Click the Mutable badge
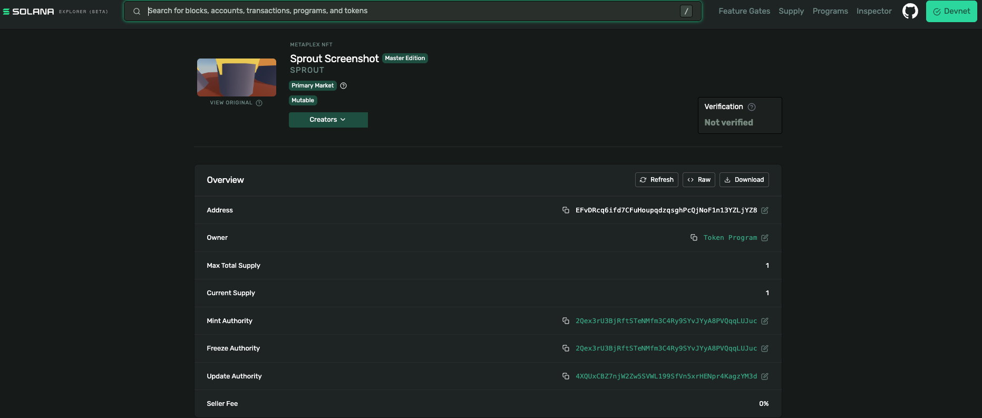 [x=303, y=100]
